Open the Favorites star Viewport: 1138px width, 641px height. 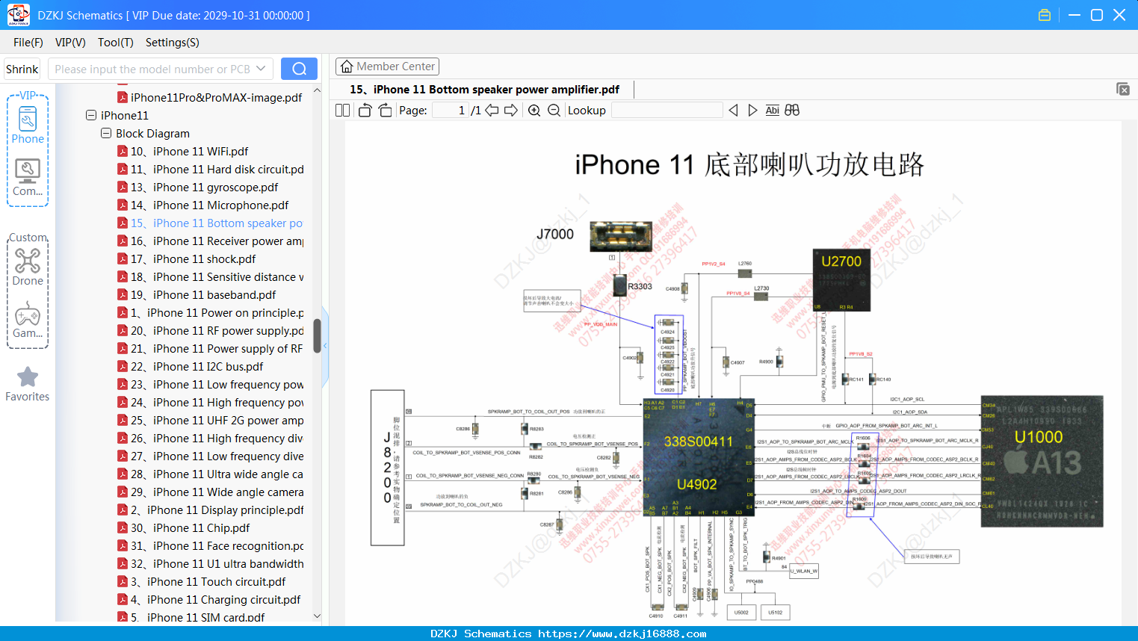28,384
